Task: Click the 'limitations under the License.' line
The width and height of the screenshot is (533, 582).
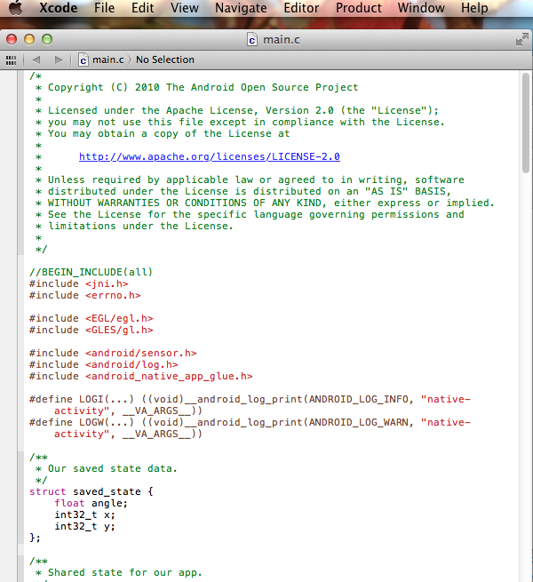Action: 134,226
